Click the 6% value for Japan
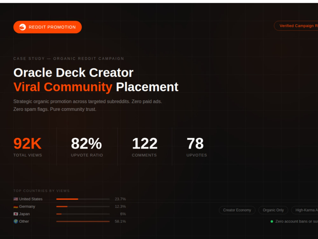This screenshot has width=318, height=239. [123, 214]
